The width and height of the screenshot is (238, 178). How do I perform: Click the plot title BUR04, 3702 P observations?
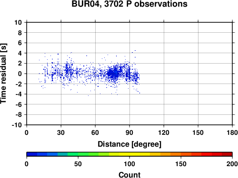point(129,4)
